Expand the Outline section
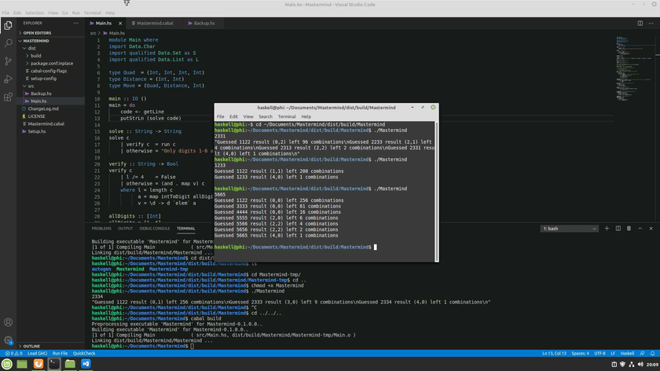 (x=50, y=346)
